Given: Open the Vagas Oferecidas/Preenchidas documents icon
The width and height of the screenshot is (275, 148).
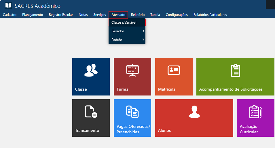Looking at the screenshot, I should coord(132,112).
